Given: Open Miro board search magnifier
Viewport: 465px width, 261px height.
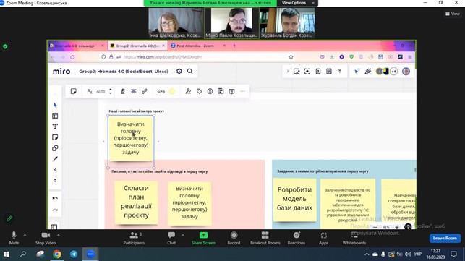Looking at the screenshot, I should (x=189, y=71).
